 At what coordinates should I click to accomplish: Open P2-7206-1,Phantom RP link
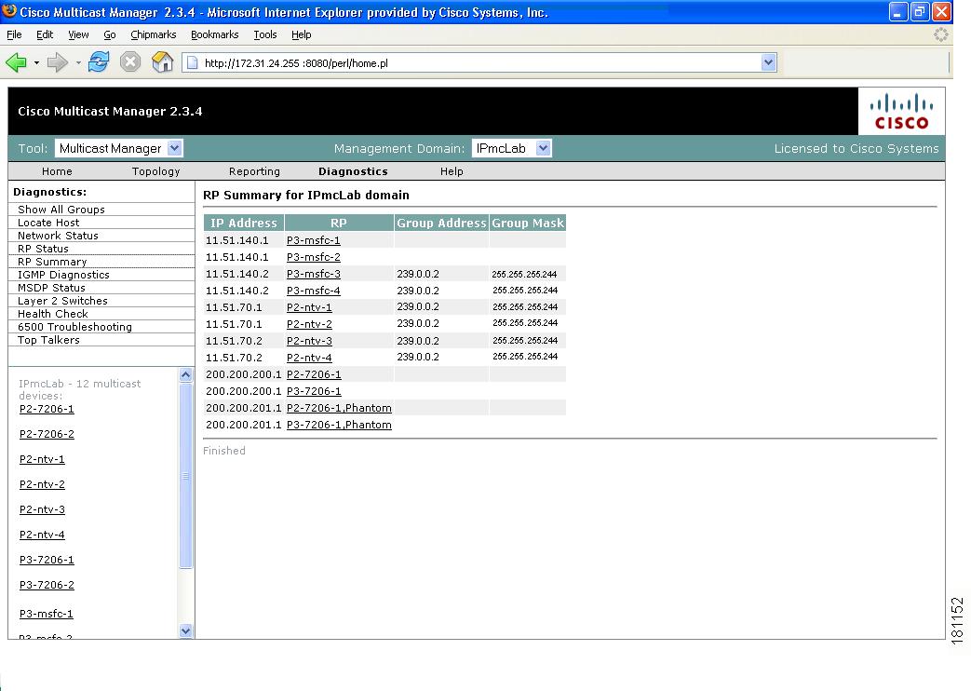click(339, 408)
